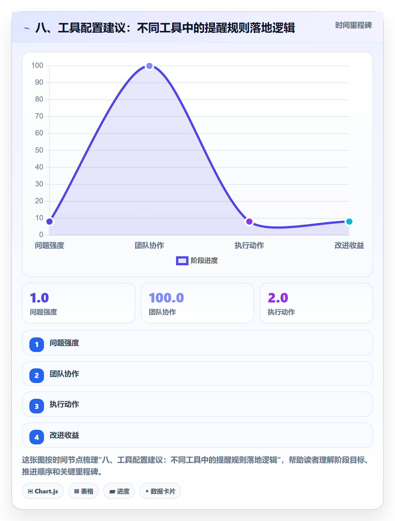Viewport: 395px width, 521px height.
Task: Click the peak data point at value 100
Action: [150, 66]
